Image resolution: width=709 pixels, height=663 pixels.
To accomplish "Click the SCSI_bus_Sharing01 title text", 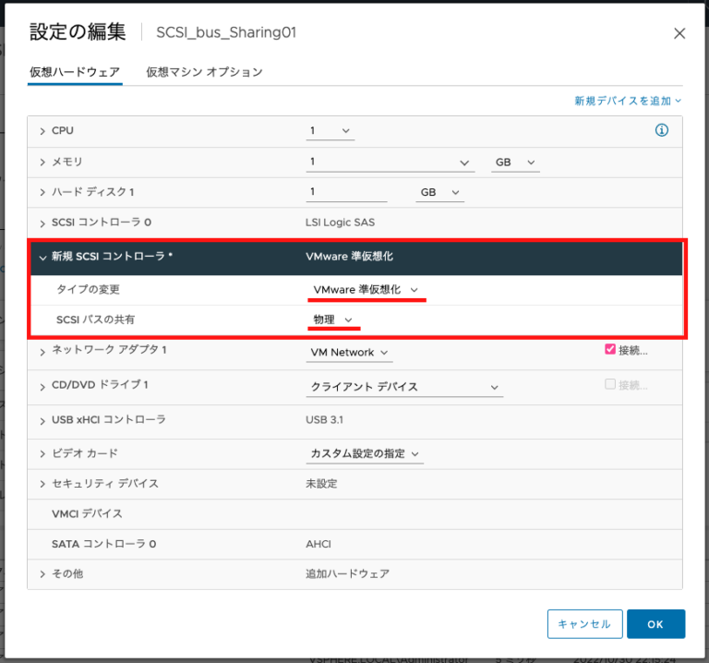I will (x=226, y=32).
